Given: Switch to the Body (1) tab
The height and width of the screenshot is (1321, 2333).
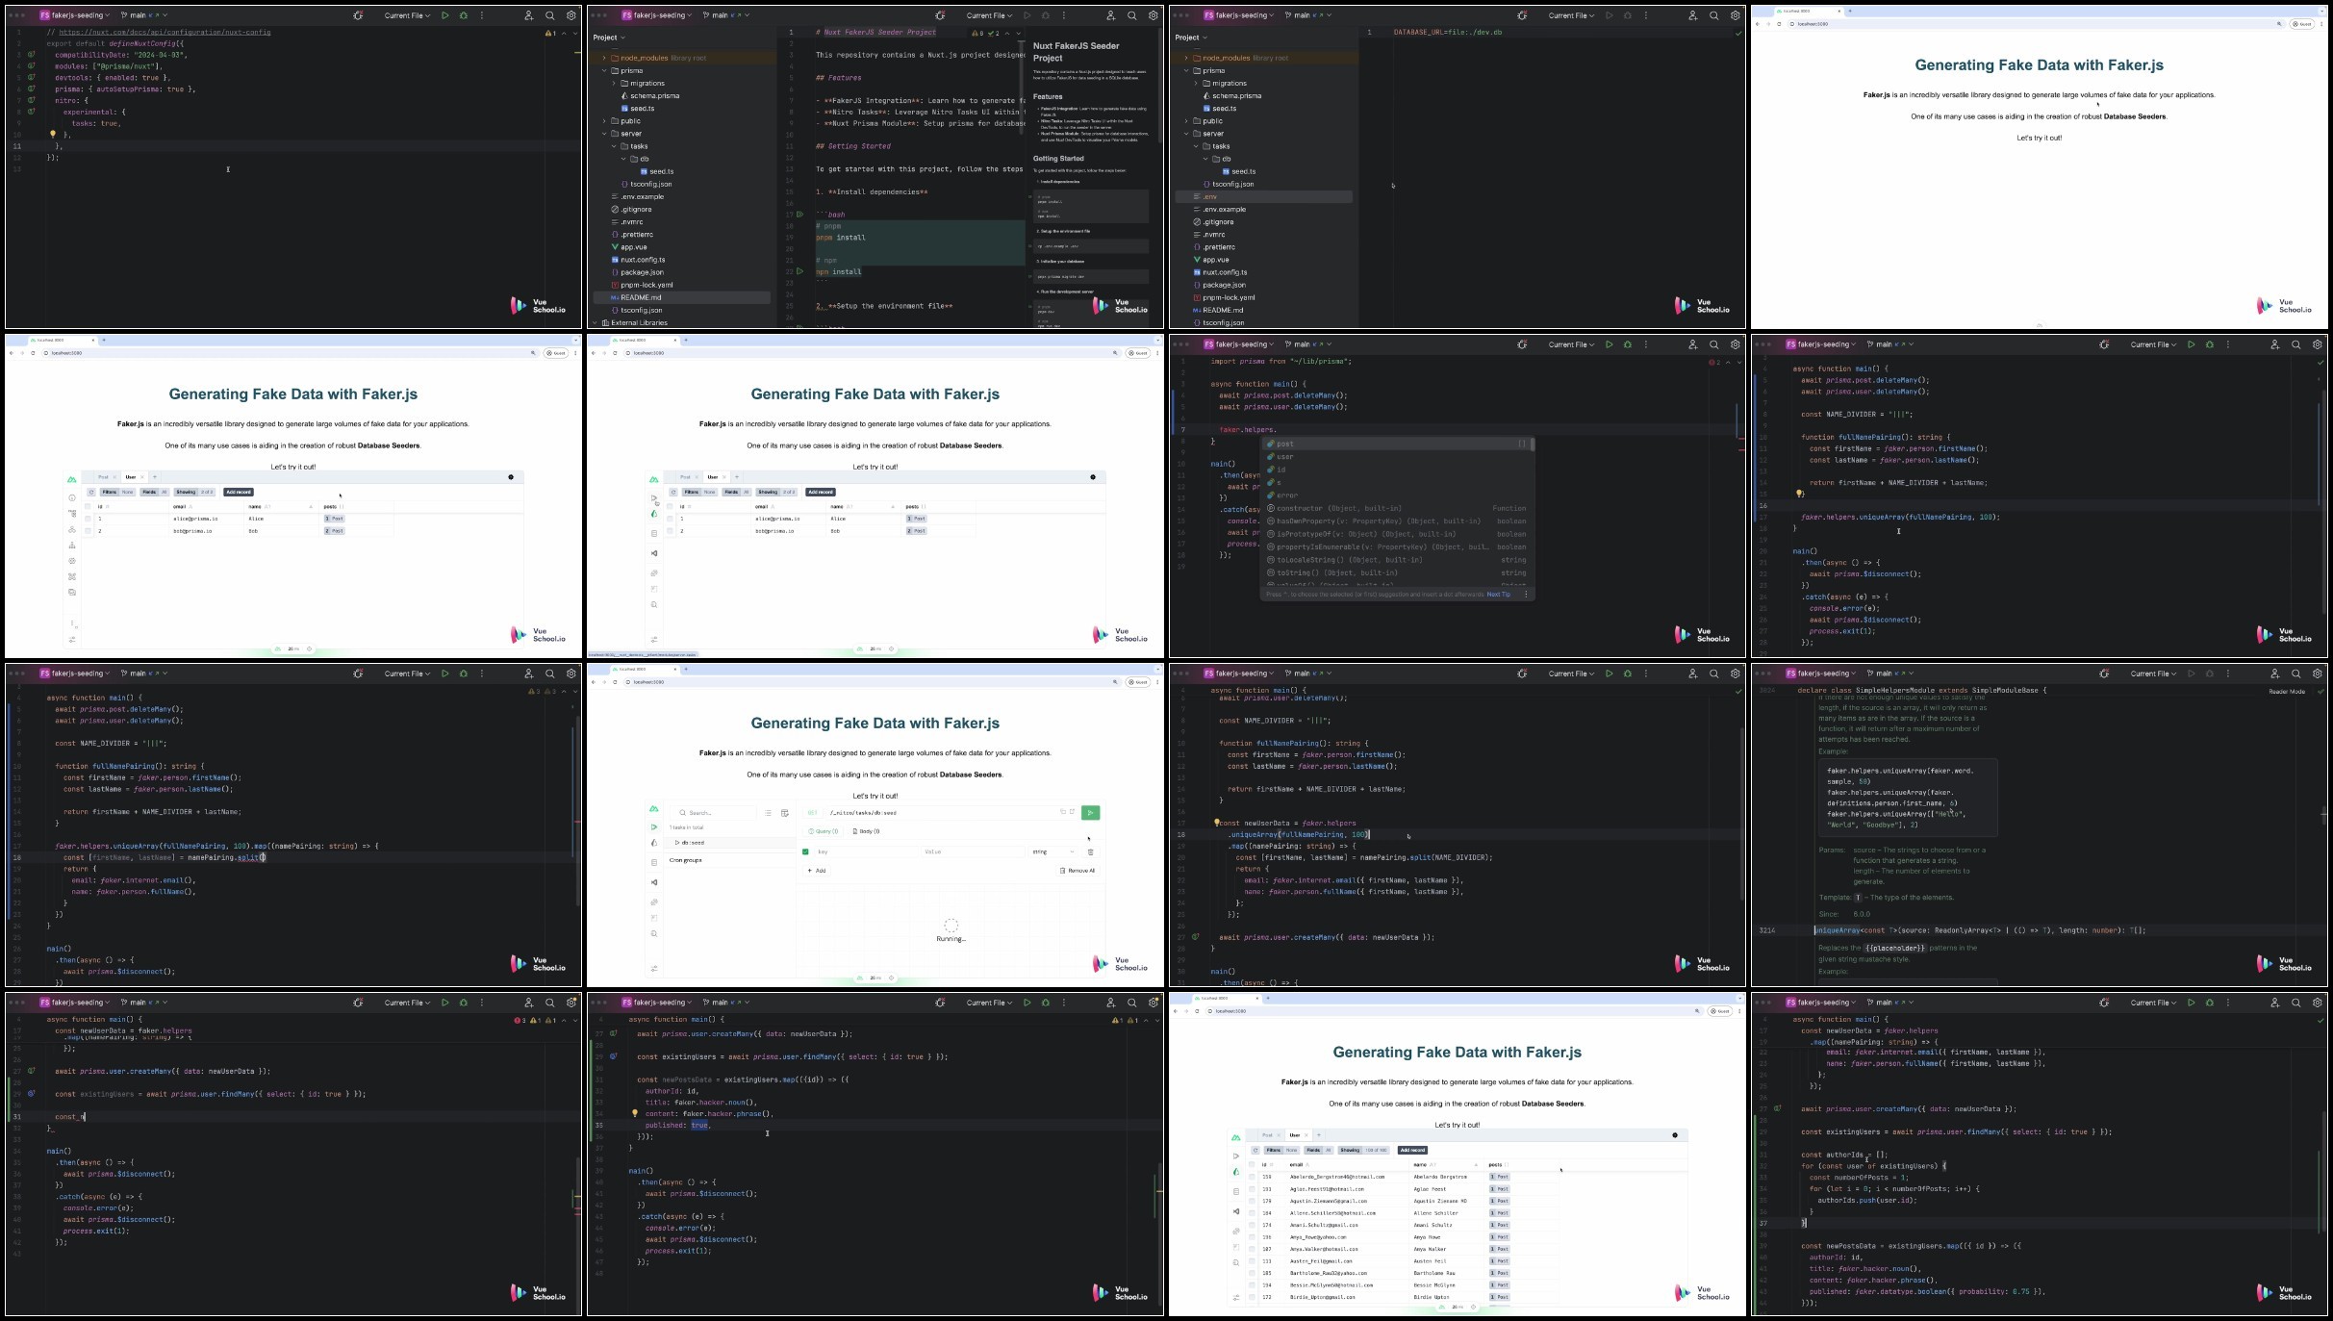Looking at the screenshot, I should (x=866, y=831).
